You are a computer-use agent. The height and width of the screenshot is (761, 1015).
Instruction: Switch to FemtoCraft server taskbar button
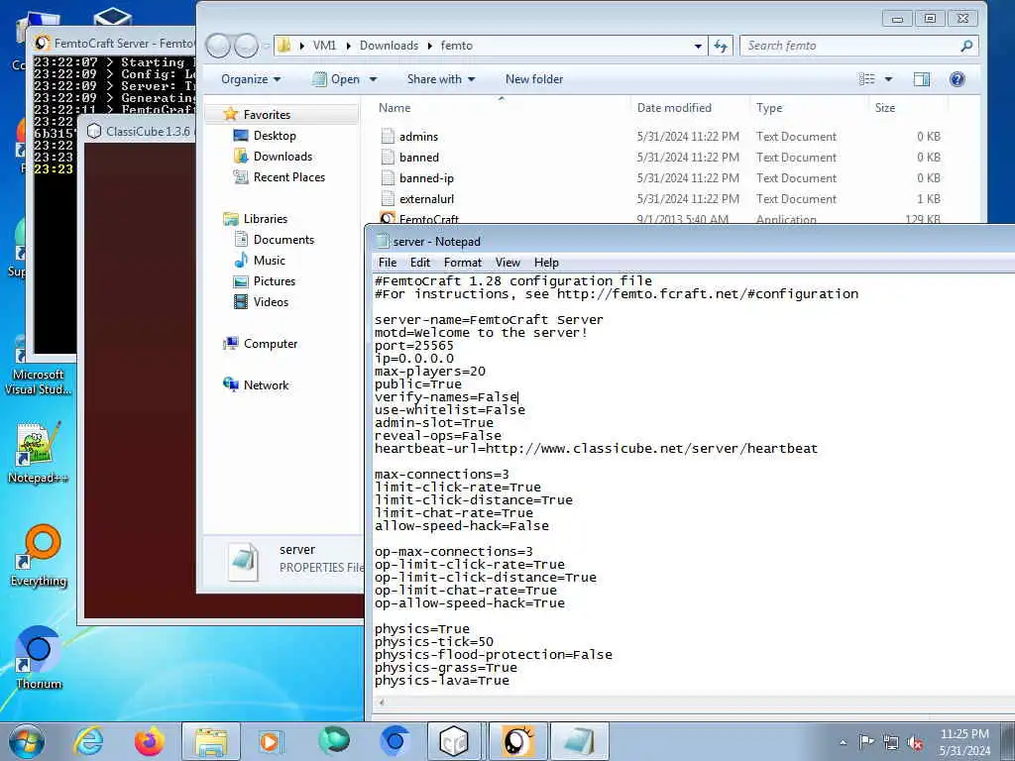(518, 741)
